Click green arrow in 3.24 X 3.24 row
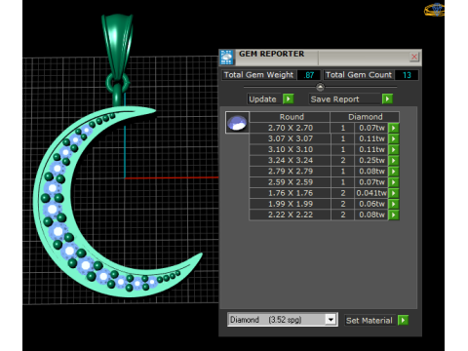Viewport: 468px width, 351px height. click(x=394, y=160)
